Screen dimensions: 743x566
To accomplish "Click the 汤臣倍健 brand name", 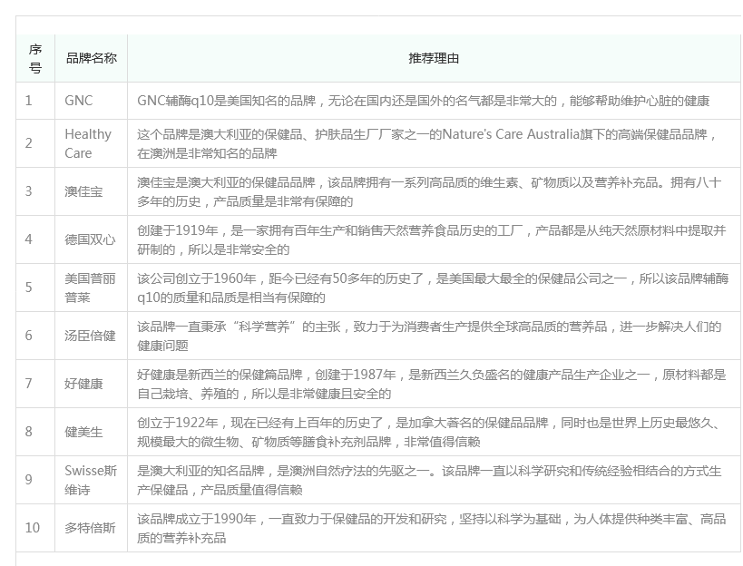I will pos(90,336).
